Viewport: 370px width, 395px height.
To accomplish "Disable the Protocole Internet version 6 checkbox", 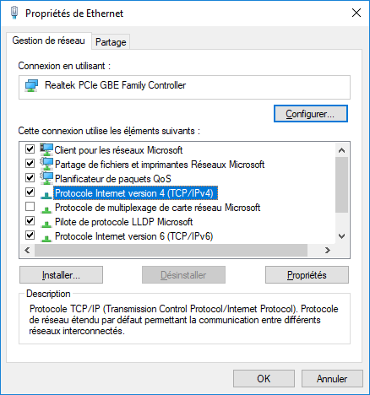I will (30, 235).
